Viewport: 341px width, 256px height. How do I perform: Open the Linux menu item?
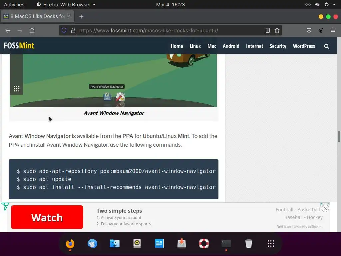click(195, 46)
